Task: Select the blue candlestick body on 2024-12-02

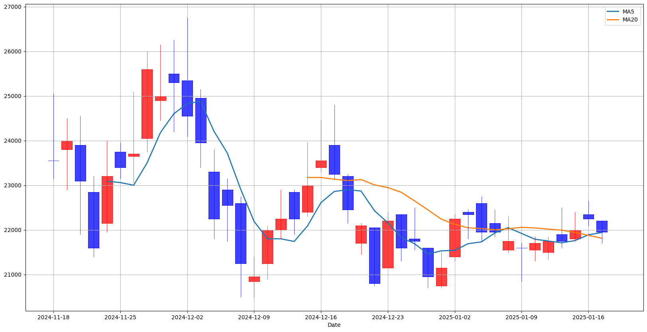Action: (187, 98)
